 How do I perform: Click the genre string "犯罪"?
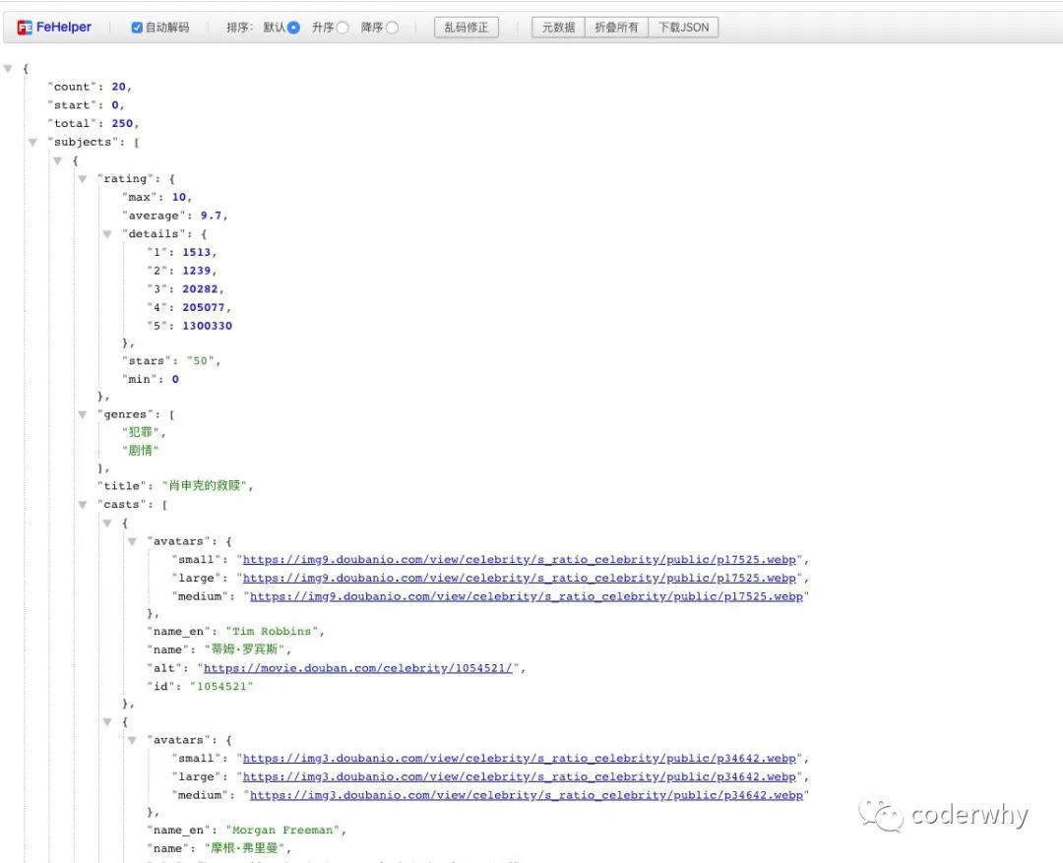pyautogui.click(x=141, y=432)
